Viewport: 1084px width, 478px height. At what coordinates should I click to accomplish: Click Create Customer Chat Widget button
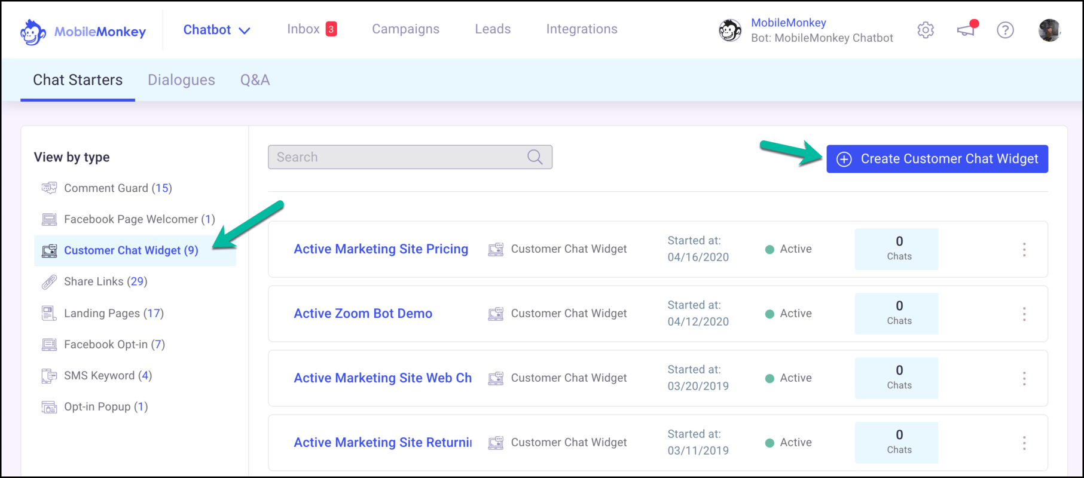[x=937, y=159]
